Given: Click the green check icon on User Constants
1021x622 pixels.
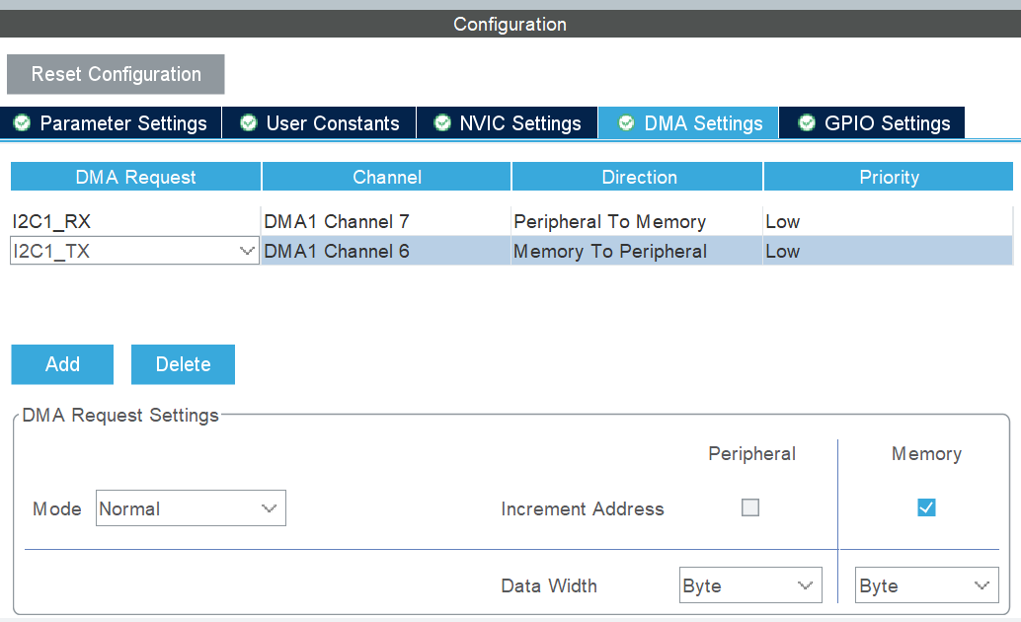Looking at the screenshot, I should 249,123.
